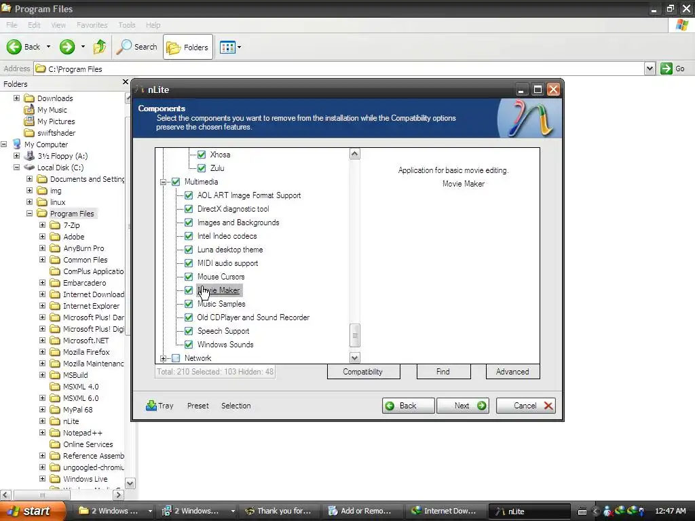695x521 pixels.
Task: Select the My Pictures folder icon
Action: (29, 121)
